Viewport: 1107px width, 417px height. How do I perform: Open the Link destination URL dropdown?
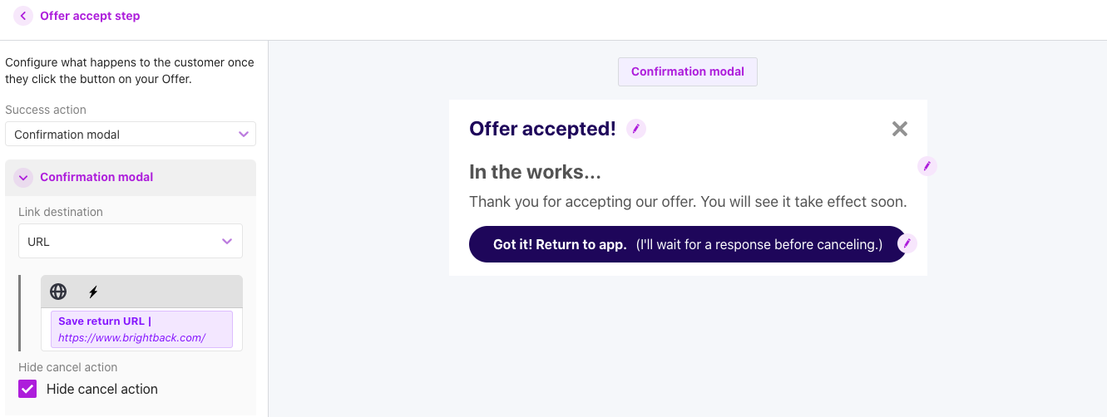(131, 242)
